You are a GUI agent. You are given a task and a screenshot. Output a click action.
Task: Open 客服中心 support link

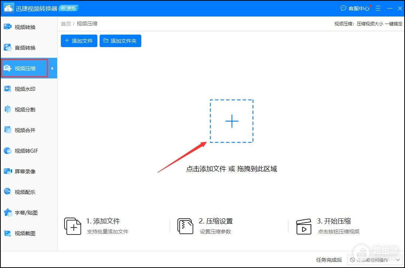tap(359, 8)
